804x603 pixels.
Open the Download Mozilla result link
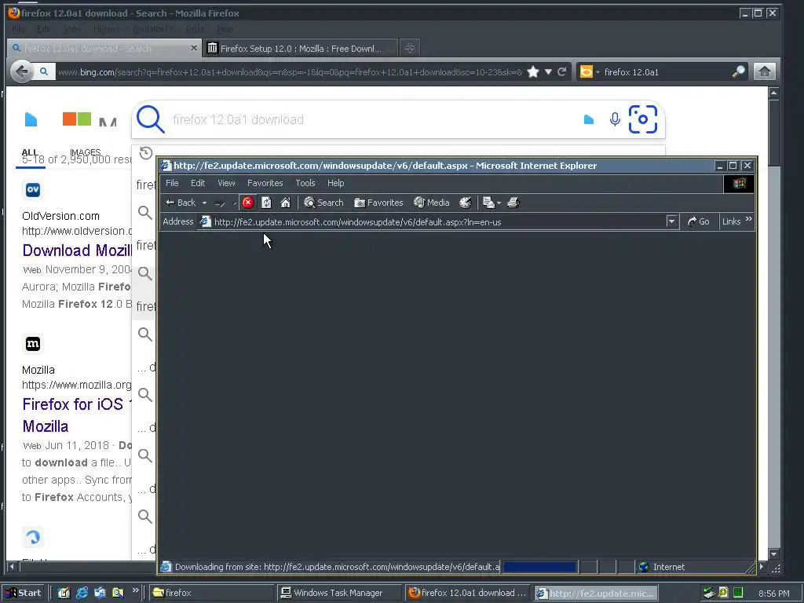click(77, 250)
